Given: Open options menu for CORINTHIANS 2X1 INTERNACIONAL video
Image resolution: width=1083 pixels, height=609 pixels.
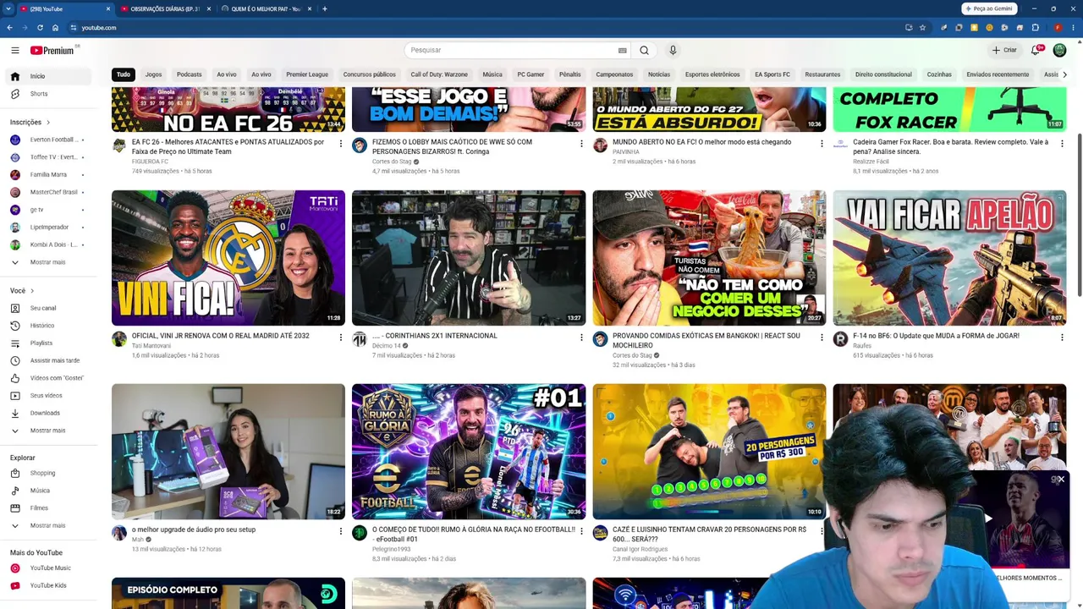Looking at the screenshot, I should [581, 337].
